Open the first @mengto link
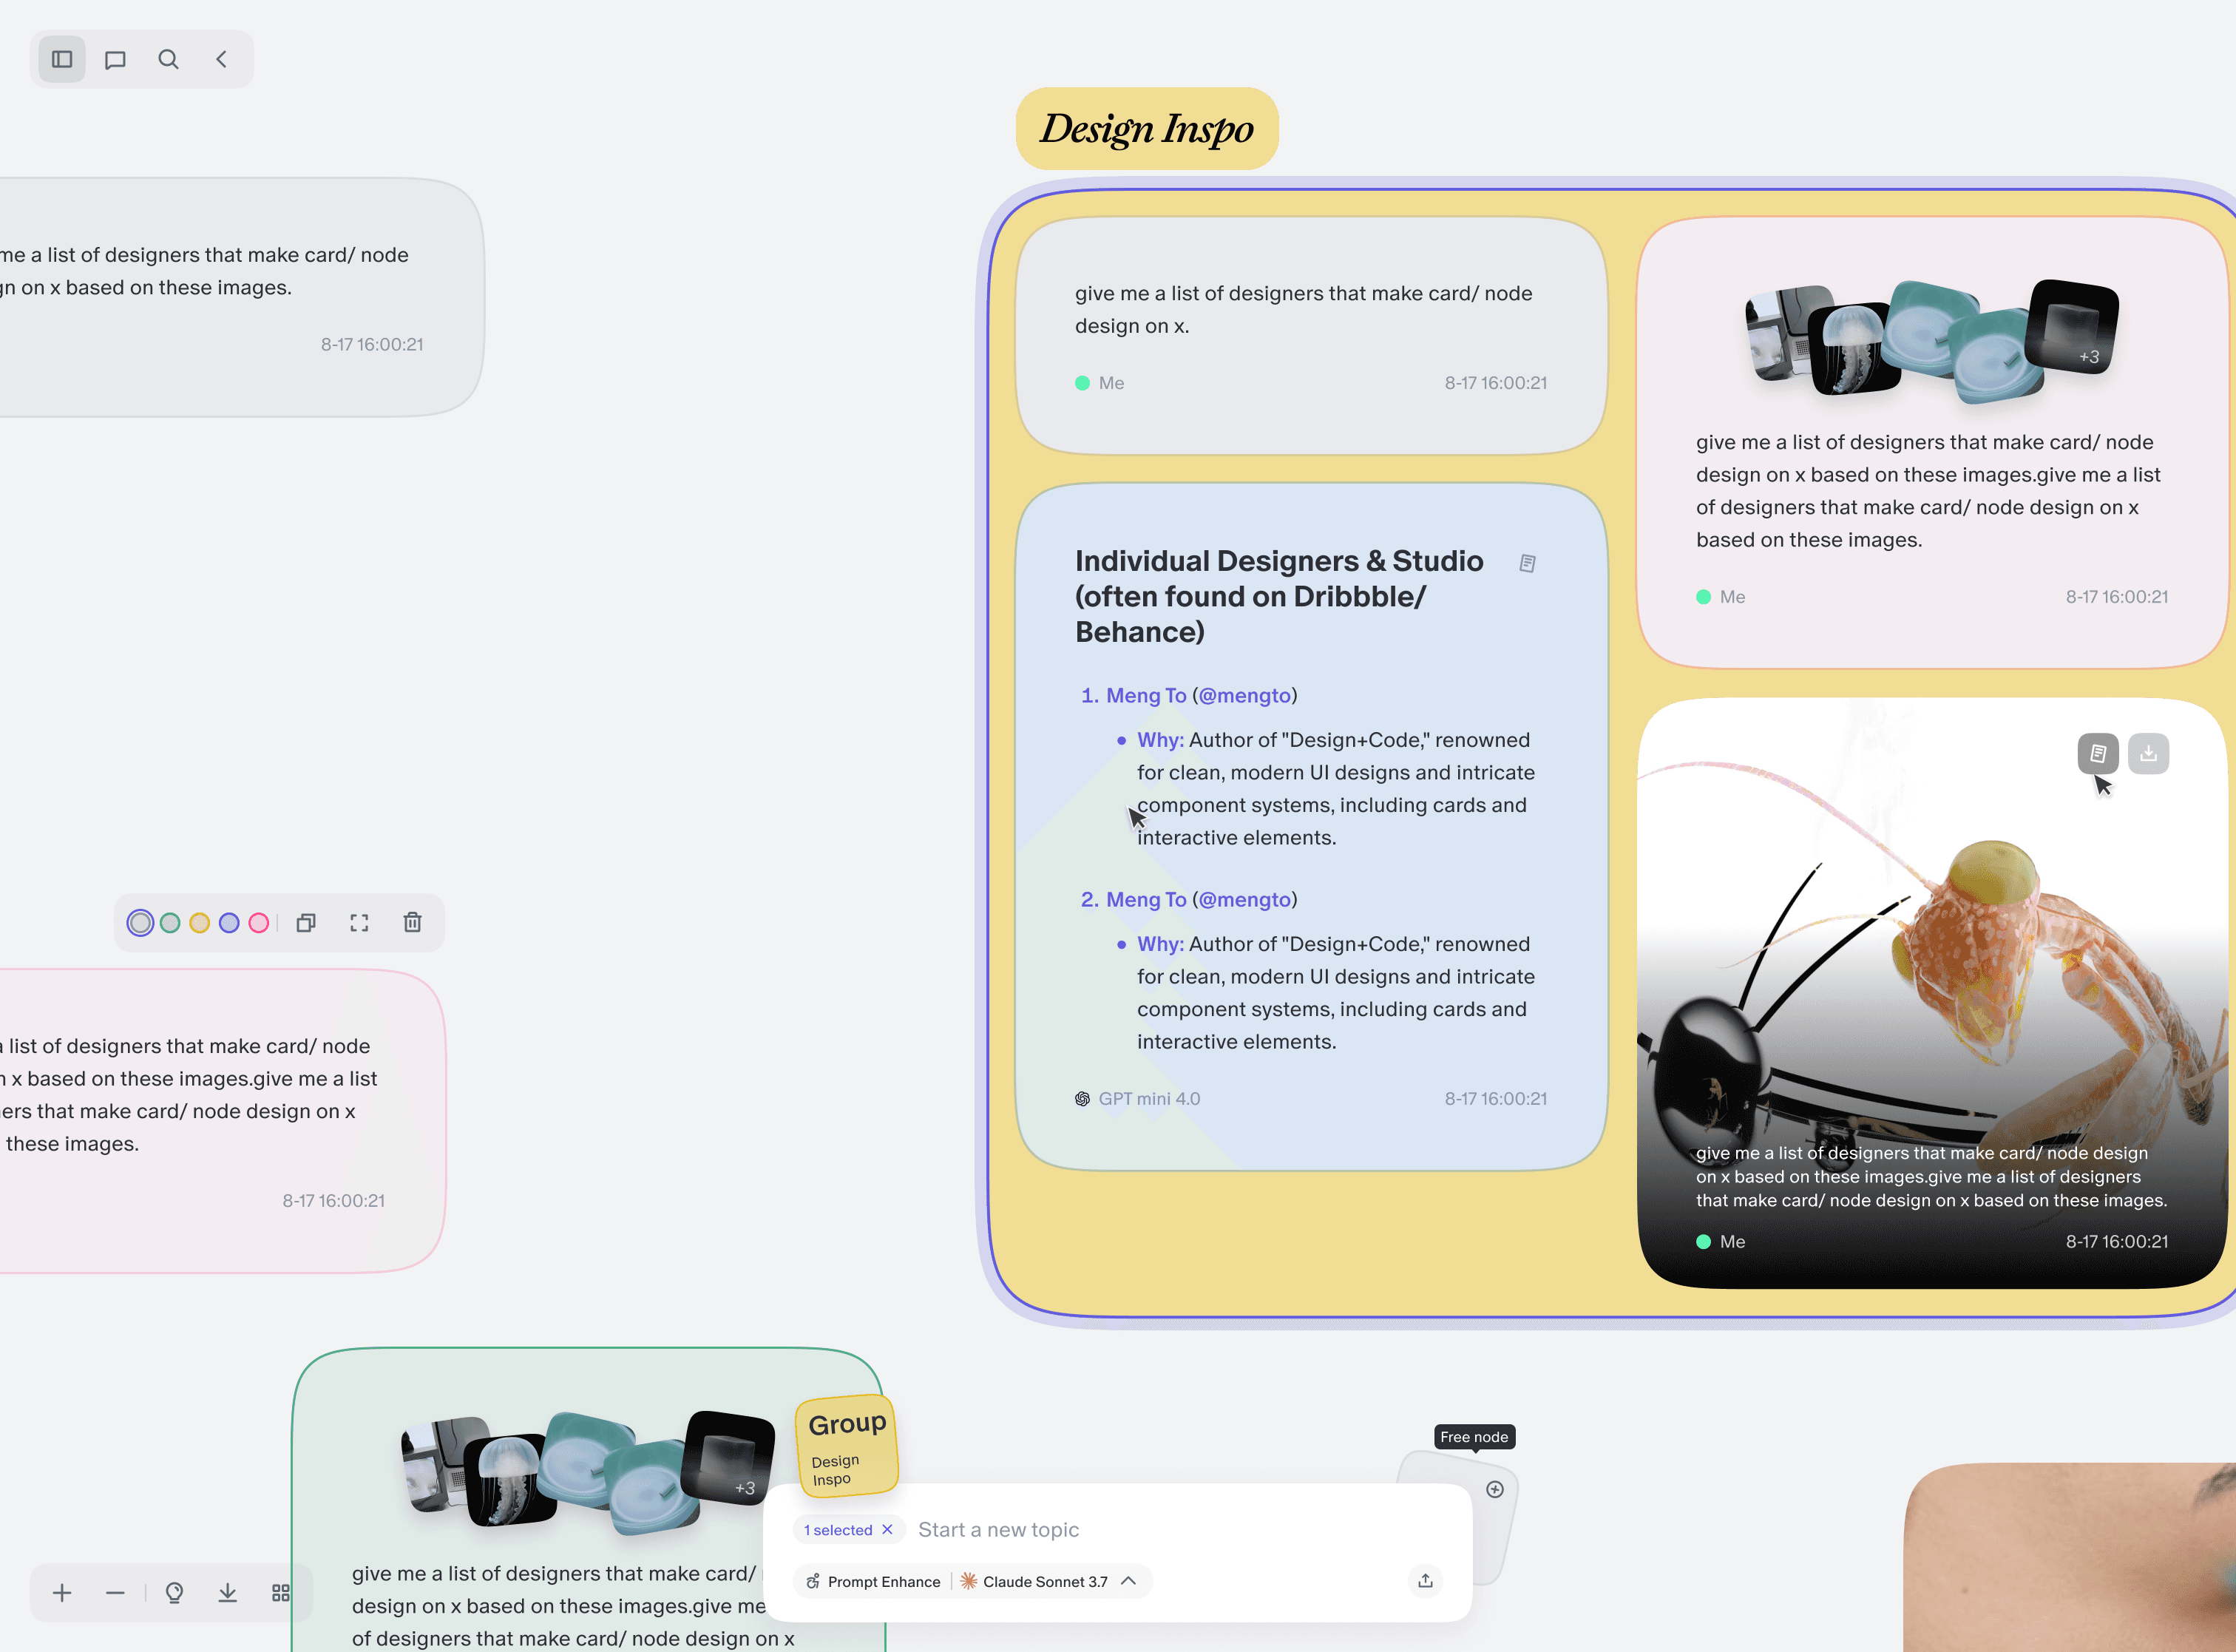Viewport: 2236px width, 1652px height. tap(1244, 695)
